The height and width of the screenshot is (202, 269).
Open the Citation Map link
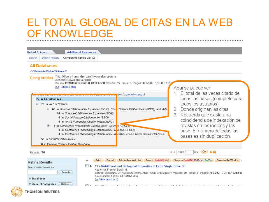click(x=68, y=87)
